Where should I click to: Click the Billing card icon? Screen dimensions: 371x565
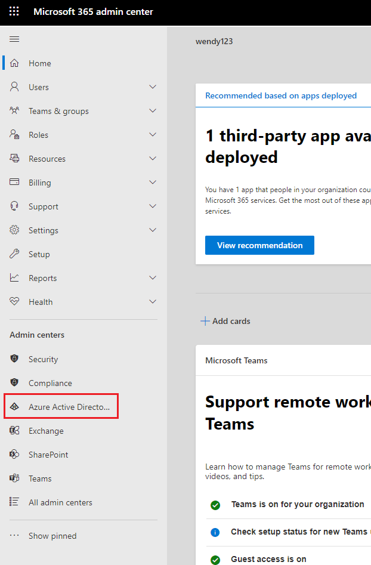14,182
